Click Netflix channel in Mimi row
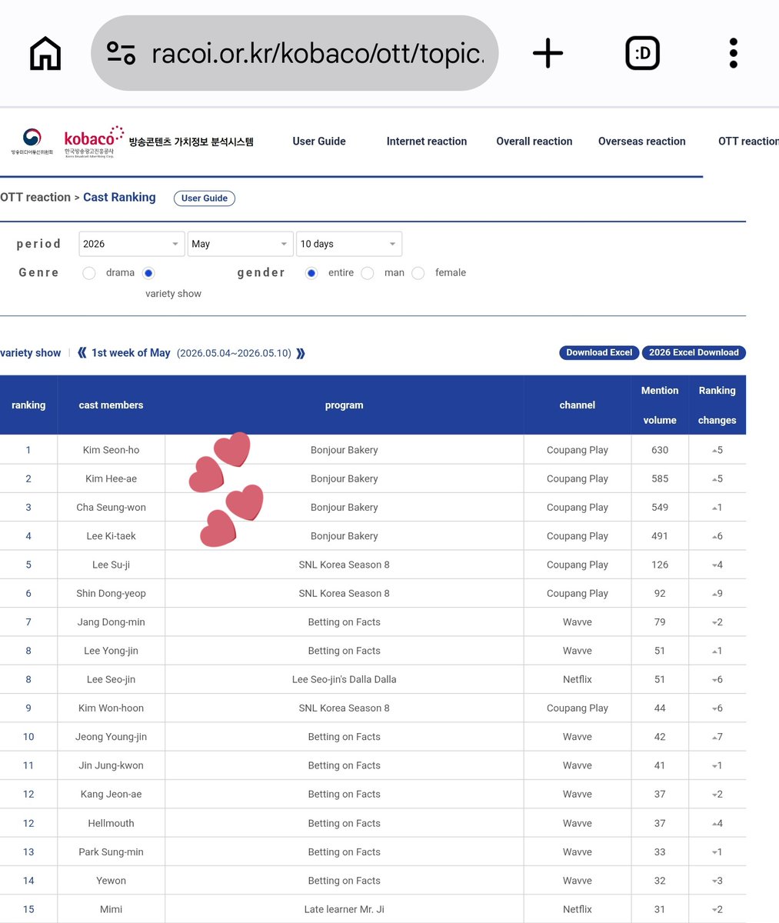 [x=578, y=909]
